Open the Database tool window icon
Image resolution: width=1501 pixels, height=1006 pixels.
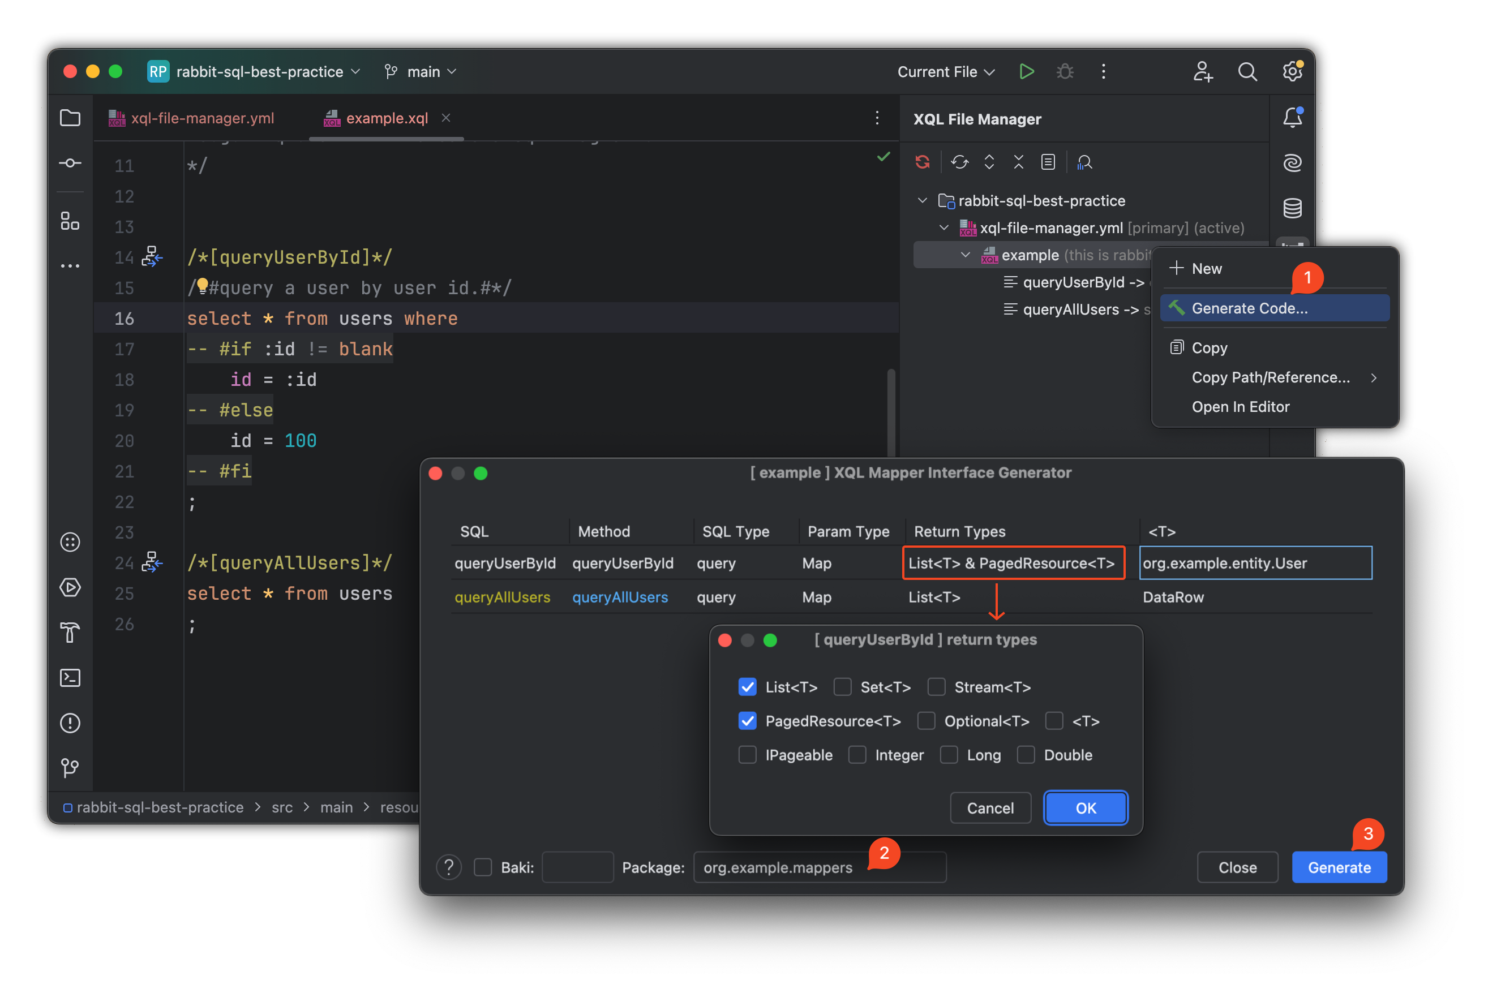1292,208
